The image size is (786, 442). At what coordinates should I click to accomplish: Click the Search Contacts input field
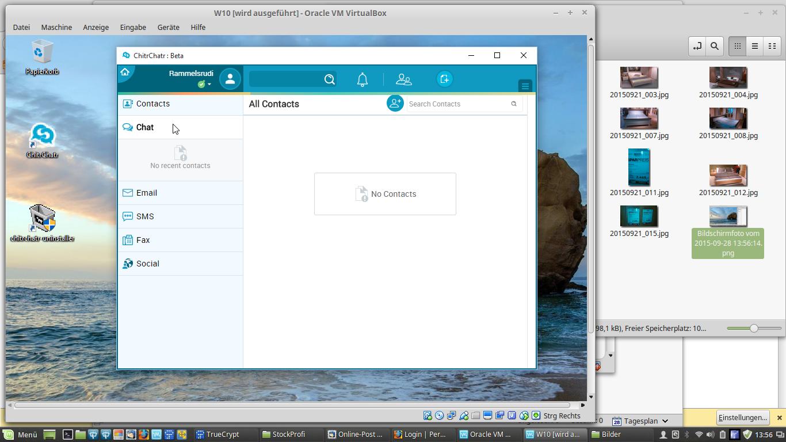[x=457, y=104]
